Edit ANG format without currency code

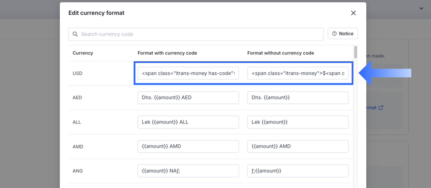[298, 171]
